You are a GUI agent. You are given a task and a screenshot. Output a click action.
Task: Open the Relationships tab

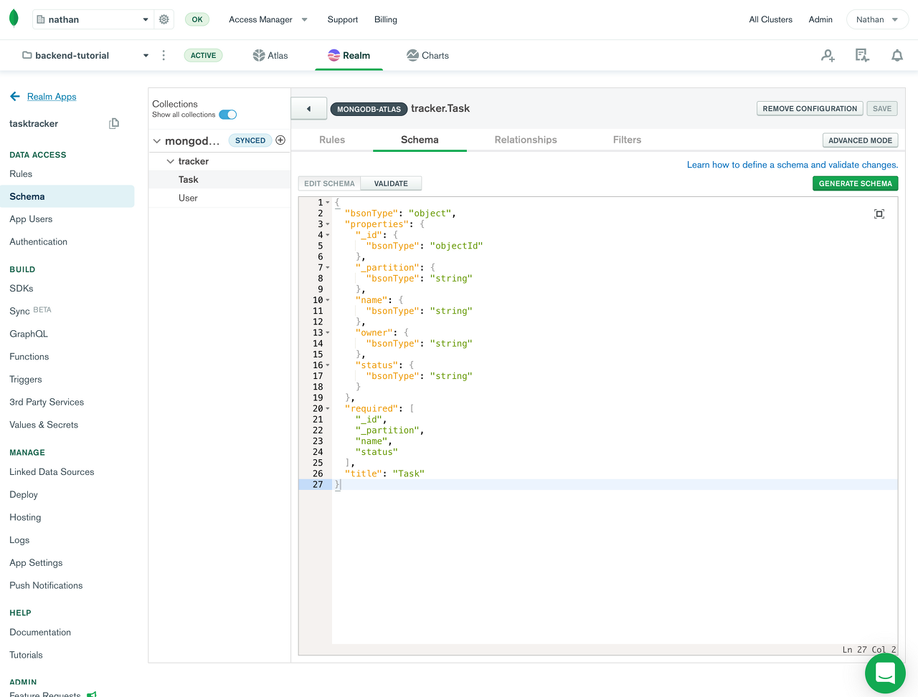pos(526,140)
